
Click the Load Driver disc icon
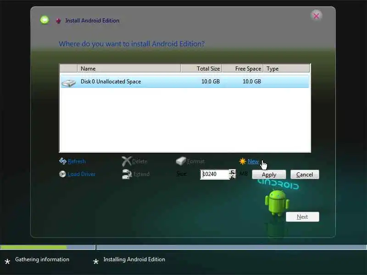point(62,174)
